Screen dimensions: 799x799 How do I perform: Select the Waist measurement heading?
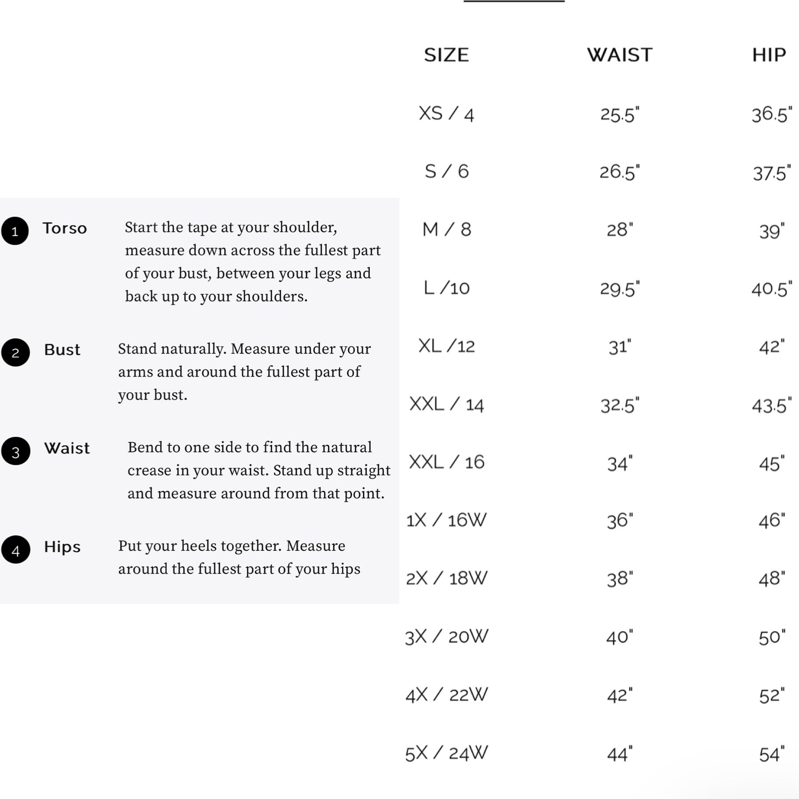click(67, 448)
